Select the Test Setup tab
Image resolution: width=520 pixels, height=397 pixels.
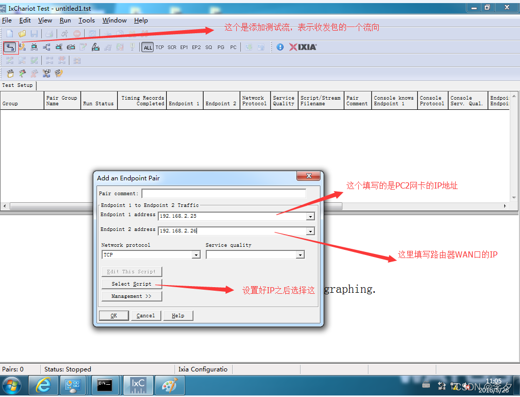17,85
